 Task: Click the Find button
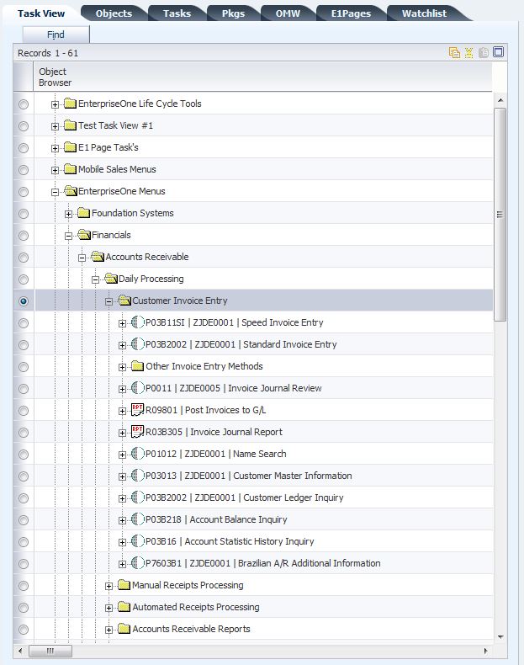[x=56, y=35]
